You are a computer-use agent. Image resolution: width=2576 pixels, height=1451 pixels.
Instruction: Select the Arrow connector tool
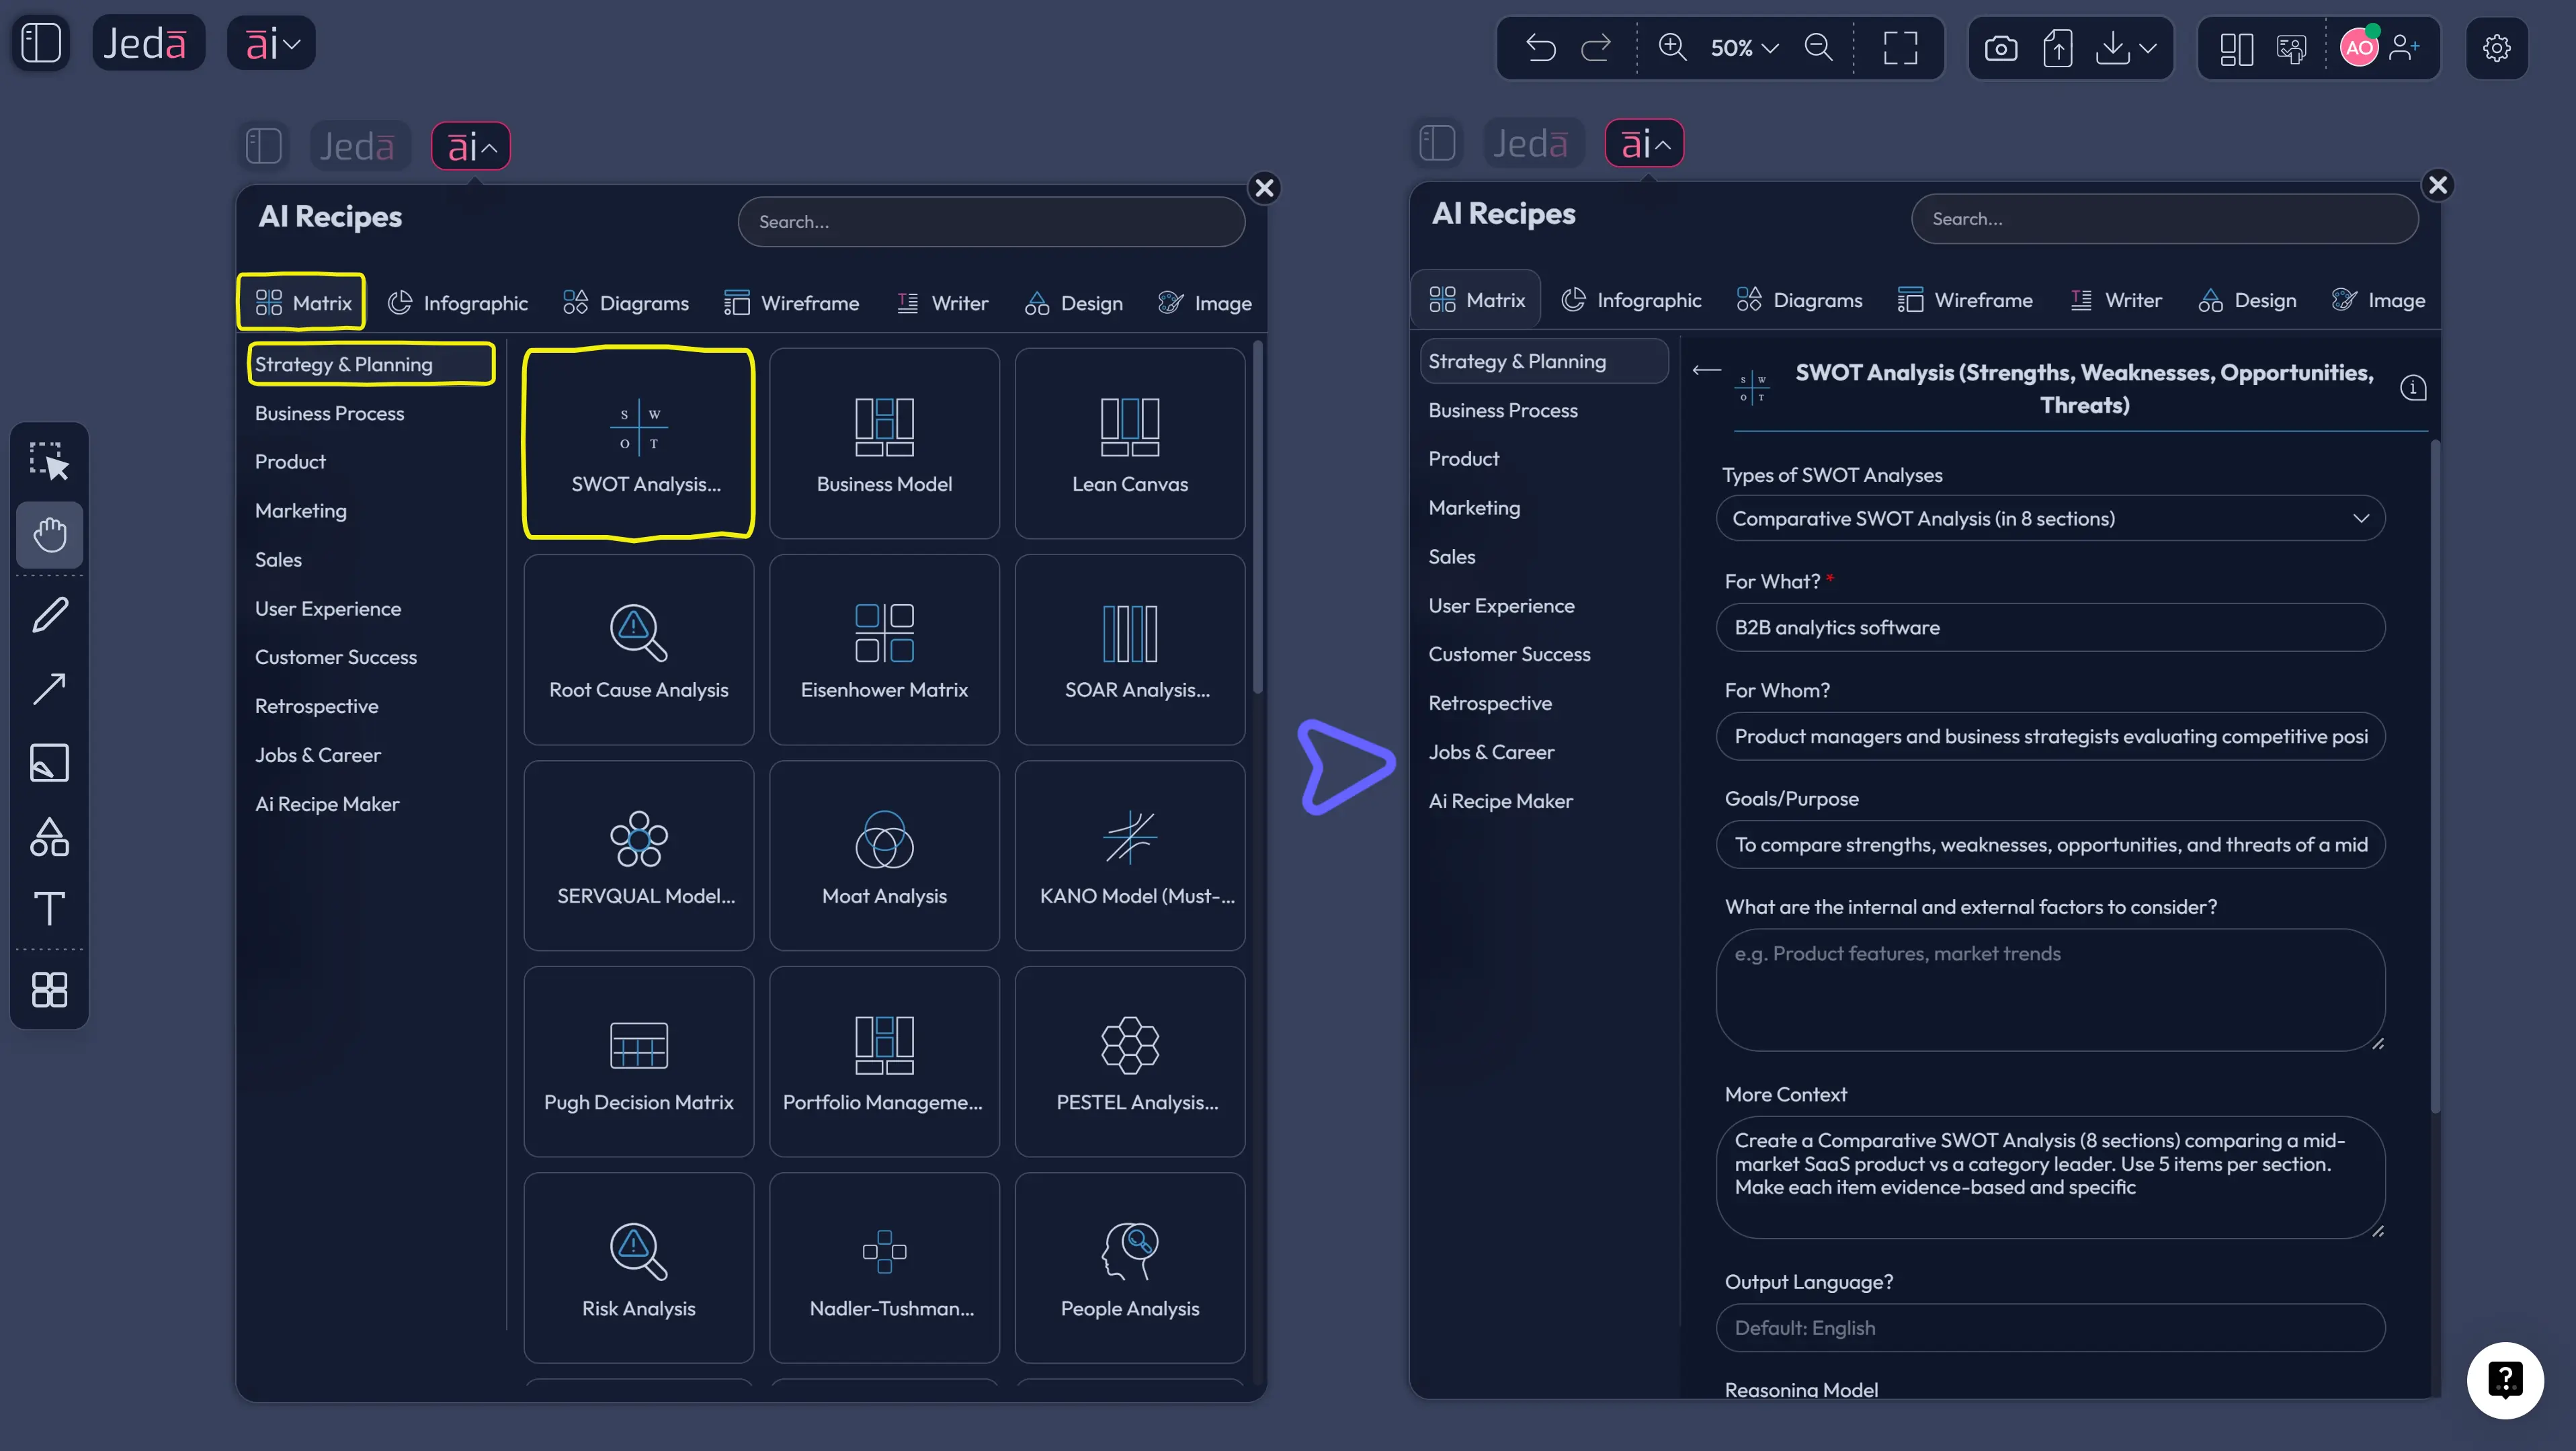pyautogui.click(x=50, y=688)
